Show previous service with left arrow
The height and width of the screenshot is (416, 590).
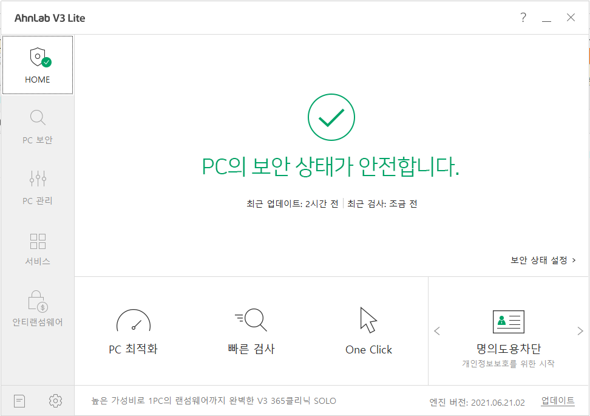(437, 331)
